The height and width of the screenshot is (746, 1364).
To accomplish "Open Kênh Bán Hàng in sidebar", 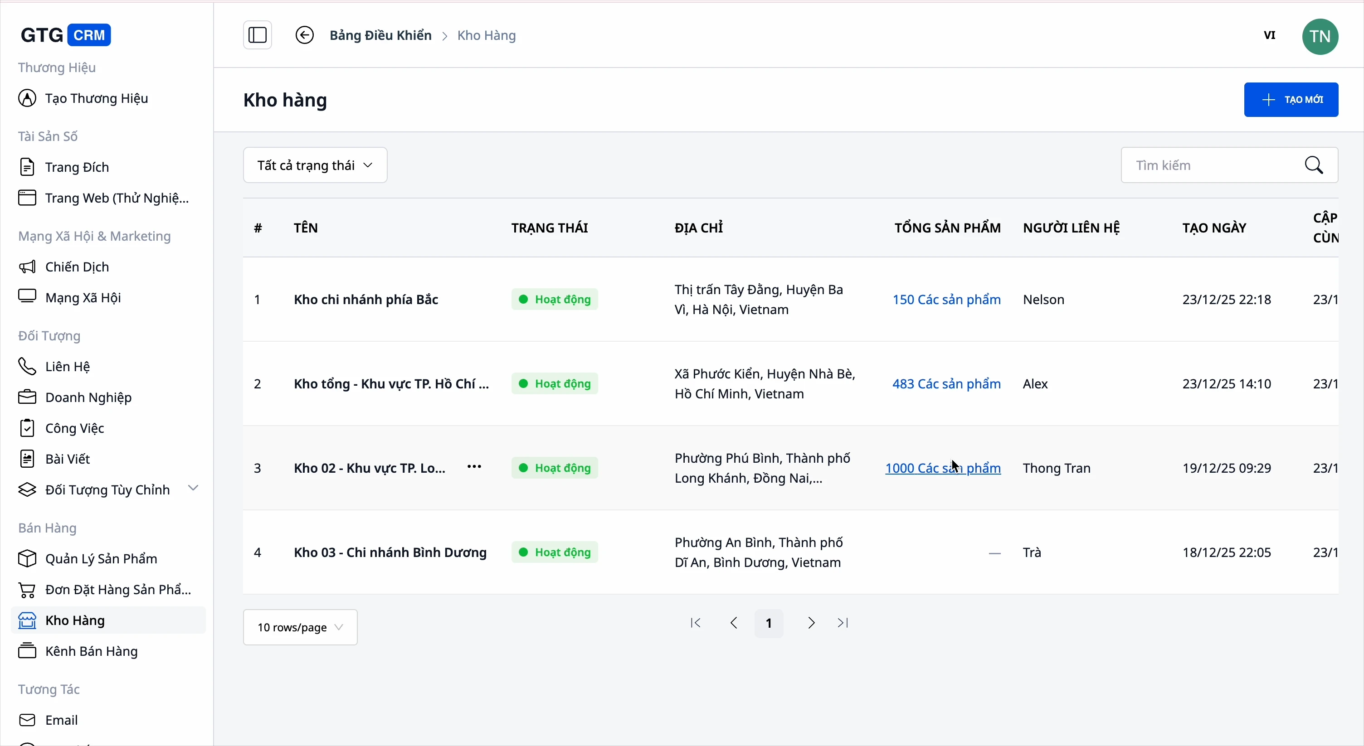I will pyautogui.click(x=92, y=651).
